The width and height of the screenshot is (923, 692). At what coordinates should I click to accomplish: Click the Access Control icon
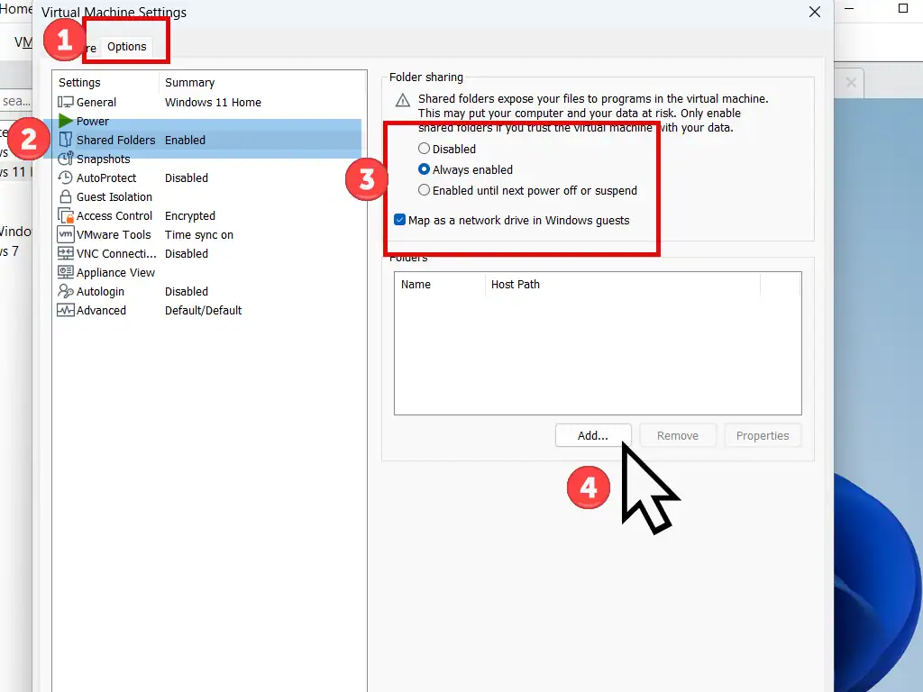pyautogui.click(x=65, y=215)
